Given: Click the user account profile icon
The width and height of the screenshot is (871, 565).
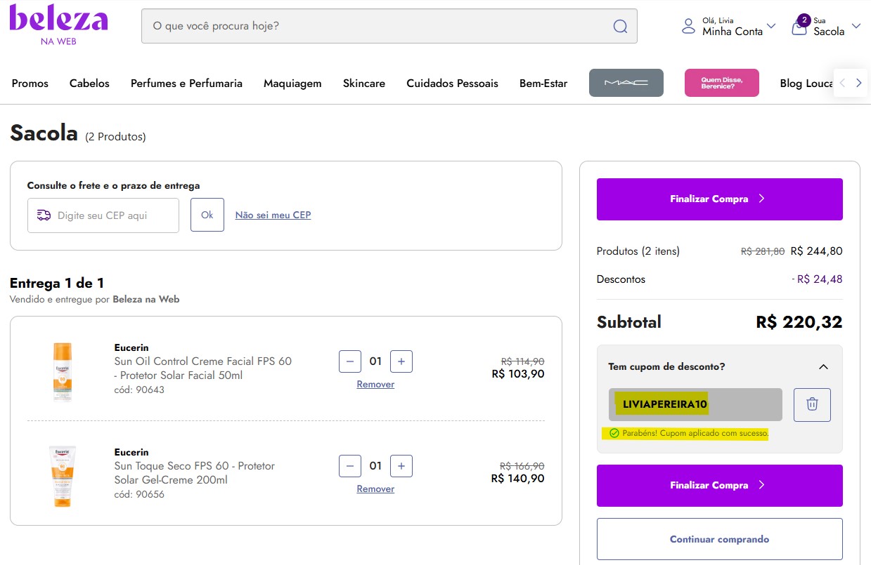Looking at the screenshot, I should coord(688,27).
